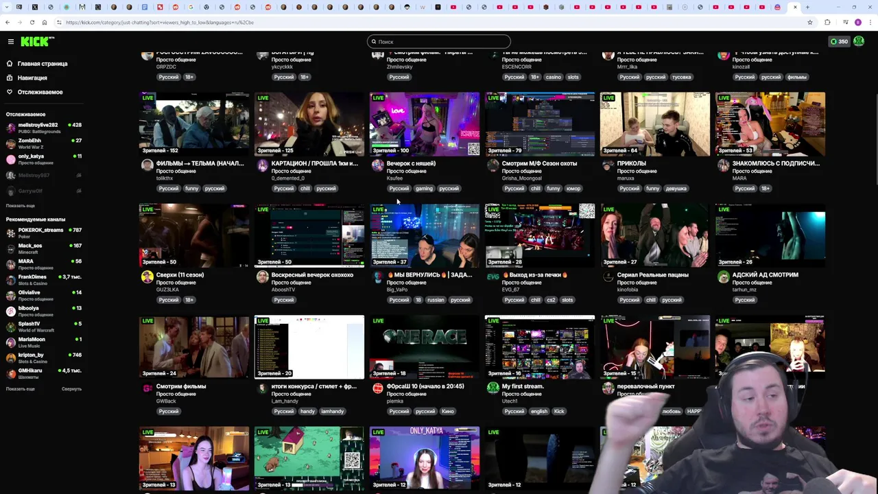
Task: Click maruxa streamer avatar
Action: (x=608, y=165)
